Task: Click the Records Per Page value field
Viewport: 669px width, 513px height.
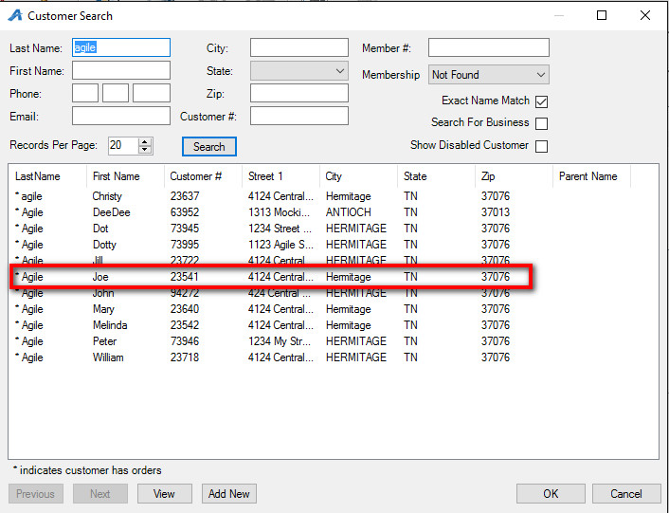Action: [123, 145]
